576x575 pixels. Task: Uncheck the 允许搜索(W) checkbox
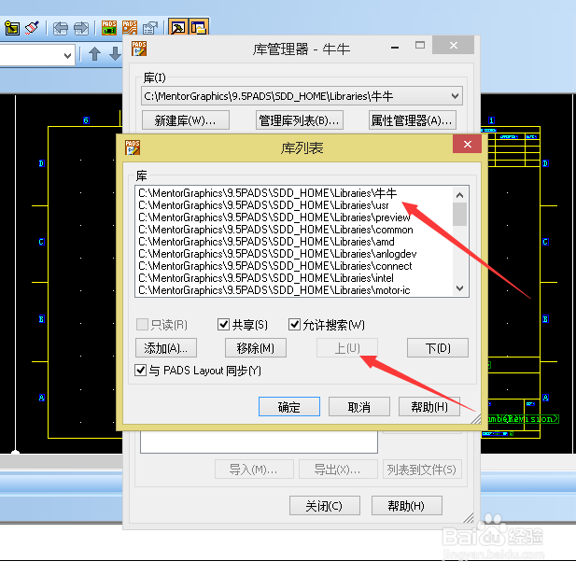294,325
